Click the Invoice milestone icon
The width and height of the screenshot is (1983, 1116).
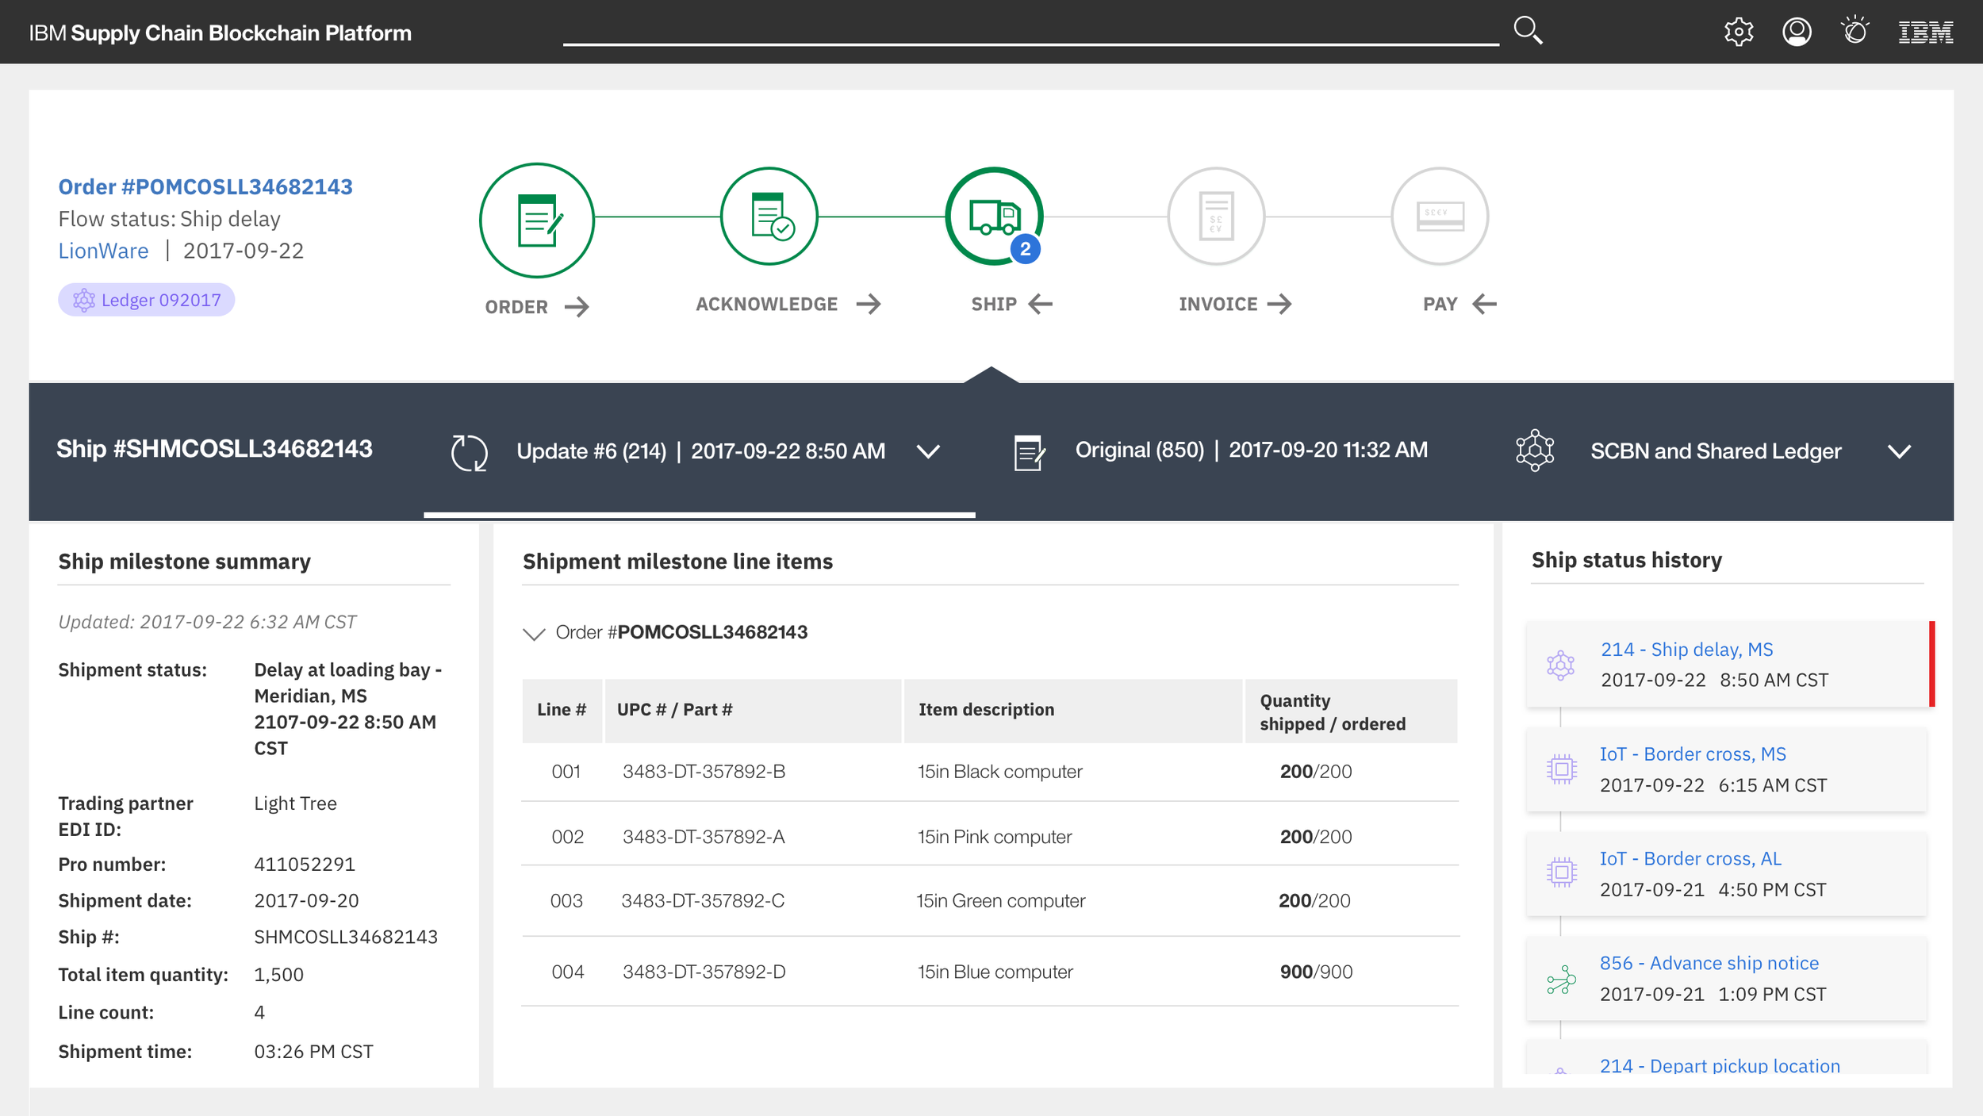click(x=1216, y=216)
